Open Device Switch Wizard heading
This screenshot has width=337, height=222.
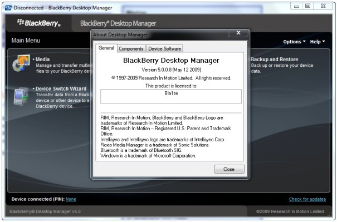pyautogui.click(x=61, y=88)
